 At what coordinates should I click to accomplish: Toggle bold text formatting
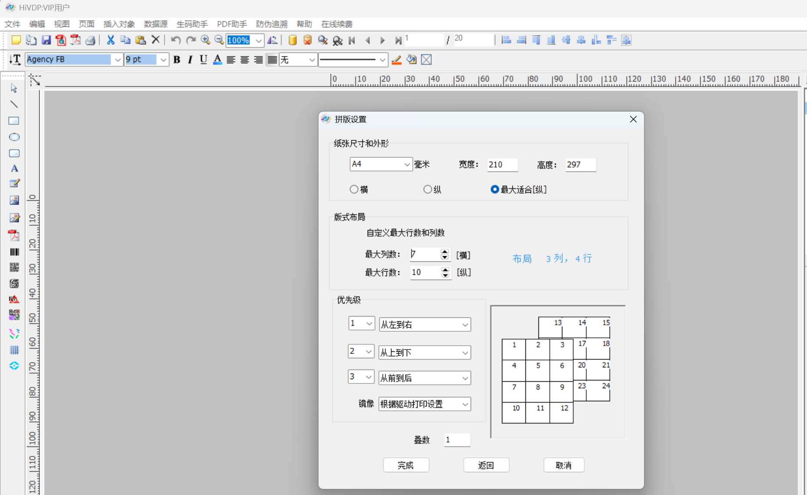pos(177,60)
